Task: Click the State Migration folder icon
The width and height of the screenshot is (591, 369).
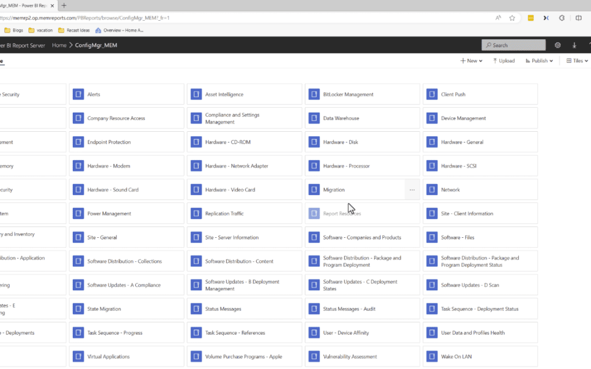Action: [78, 309]
